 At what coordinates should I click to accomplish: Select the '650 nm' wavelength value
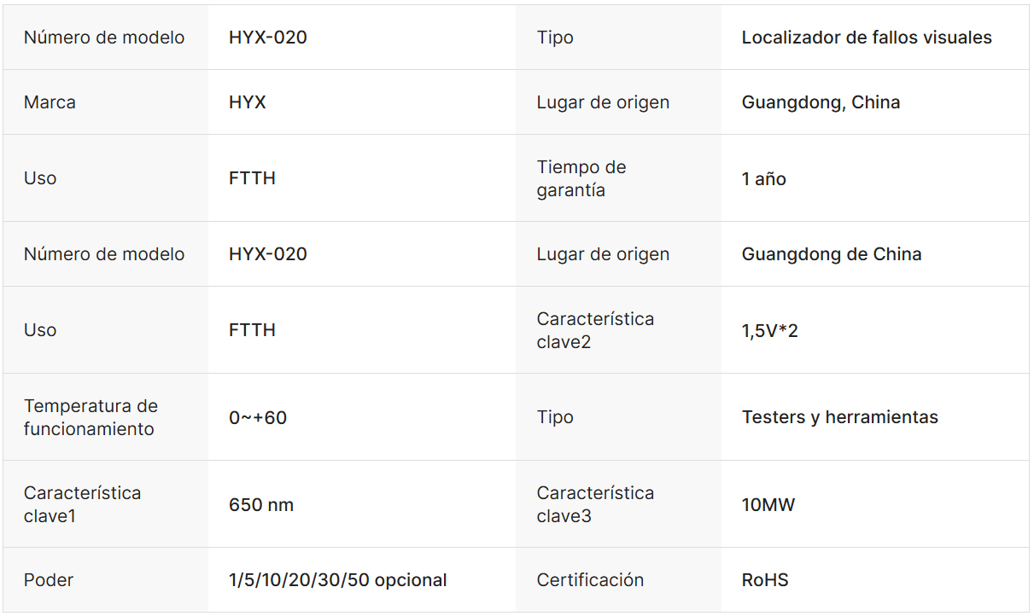pos(261,505)
